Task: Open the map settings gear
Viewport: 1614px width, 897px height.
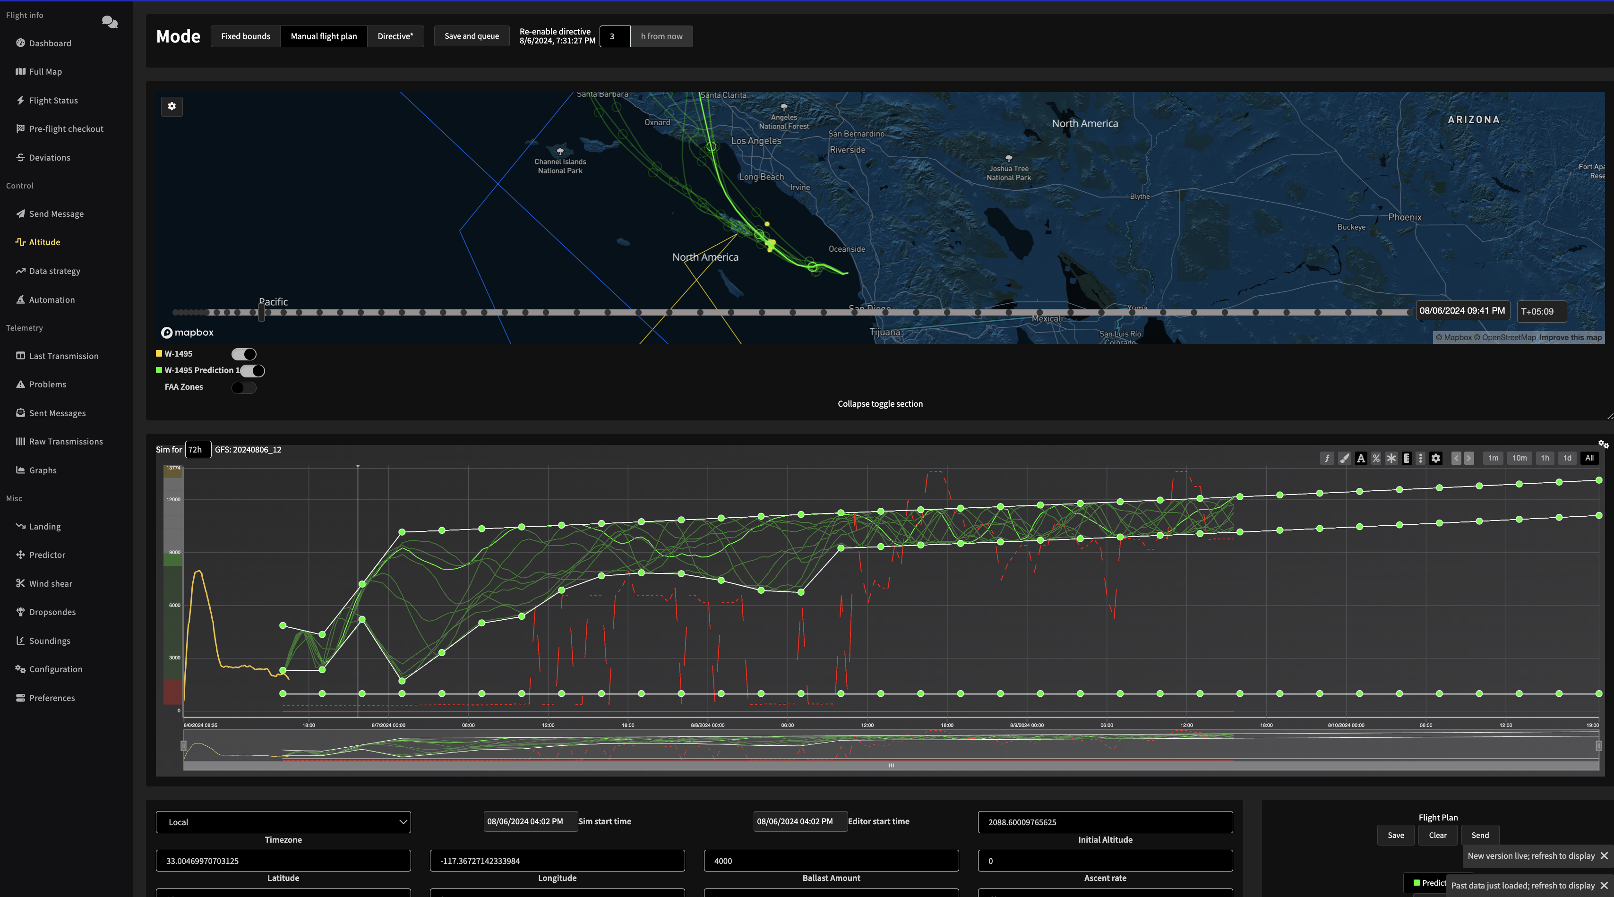Action: 172,106
